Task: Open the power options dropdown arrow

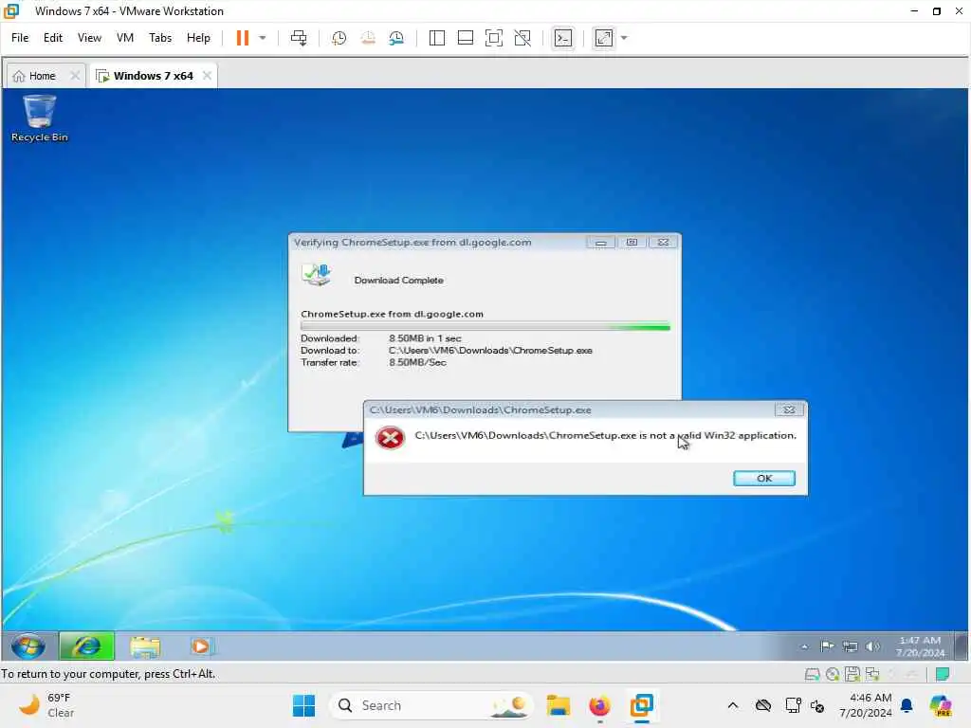Action: click(263, 38)
